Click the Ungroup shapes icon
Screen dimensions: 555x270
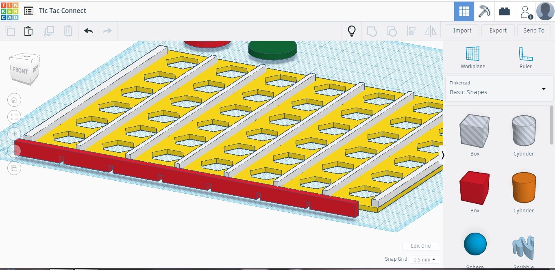point(391,31)
